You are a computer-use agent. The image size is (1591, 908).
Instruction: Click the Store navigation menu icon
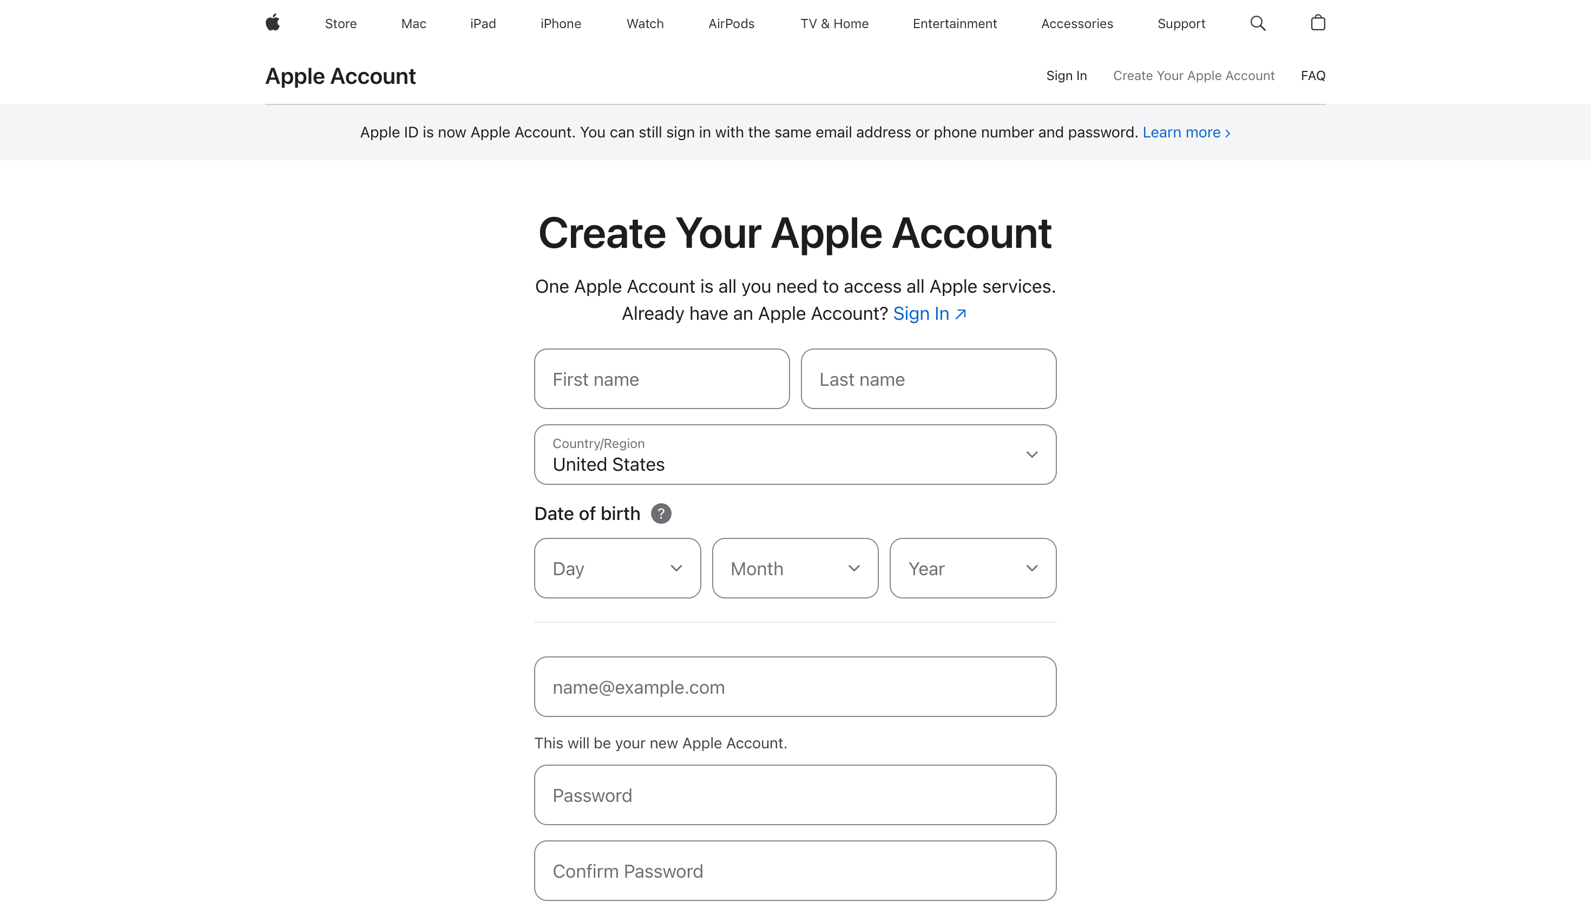click(340, 23)
